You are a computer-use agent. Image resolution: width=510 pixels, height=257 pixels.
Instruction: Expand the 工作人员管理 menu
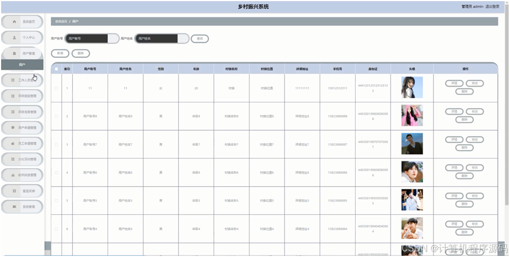pos(22,80)
